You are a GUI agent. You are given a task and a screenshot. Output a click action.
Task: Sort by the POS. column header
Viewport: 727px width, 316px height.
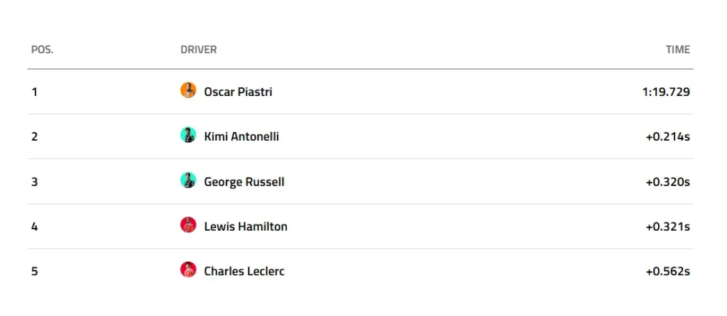pyautogui.click(x=42, y=50)
